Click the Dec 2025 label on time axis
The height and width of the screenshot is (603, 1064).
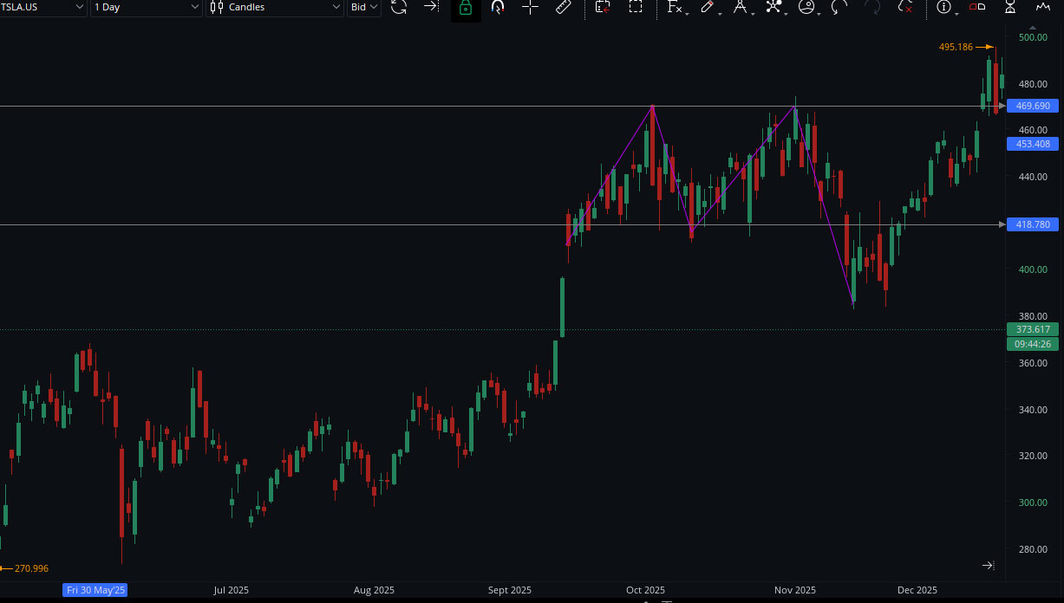click(x=917, y=590)
